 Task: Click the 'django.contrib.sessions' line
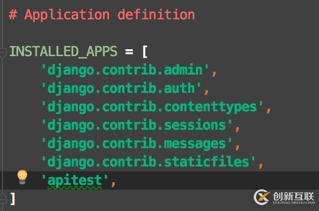pos(136,125)
